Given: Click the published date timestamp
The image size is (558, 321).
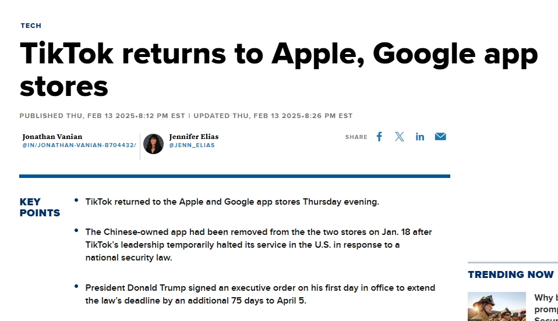Looking at the screenshot, I should point(103,116).
